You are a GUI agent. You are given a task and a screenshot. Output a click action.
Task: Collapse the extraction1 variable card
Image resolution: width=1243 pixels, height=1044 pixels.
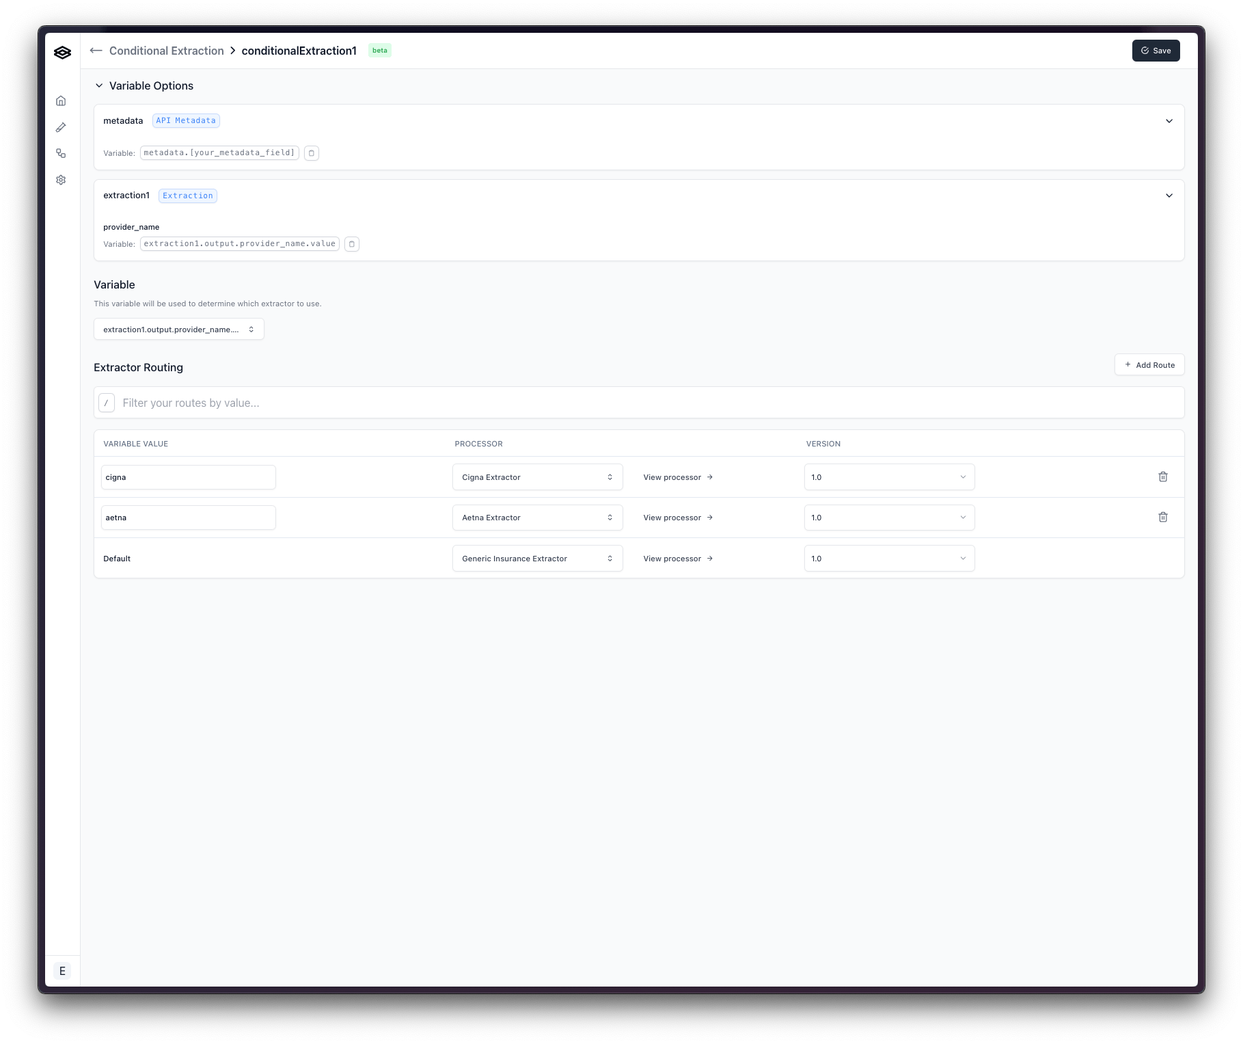(1169, 196)
